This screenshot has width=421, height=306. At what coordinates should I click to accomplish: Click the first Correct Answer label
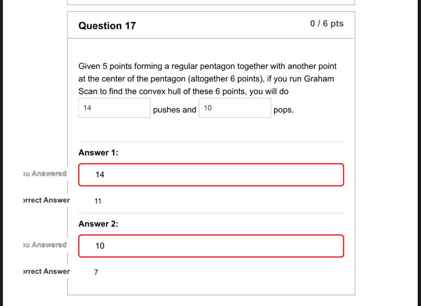[45, 200]
